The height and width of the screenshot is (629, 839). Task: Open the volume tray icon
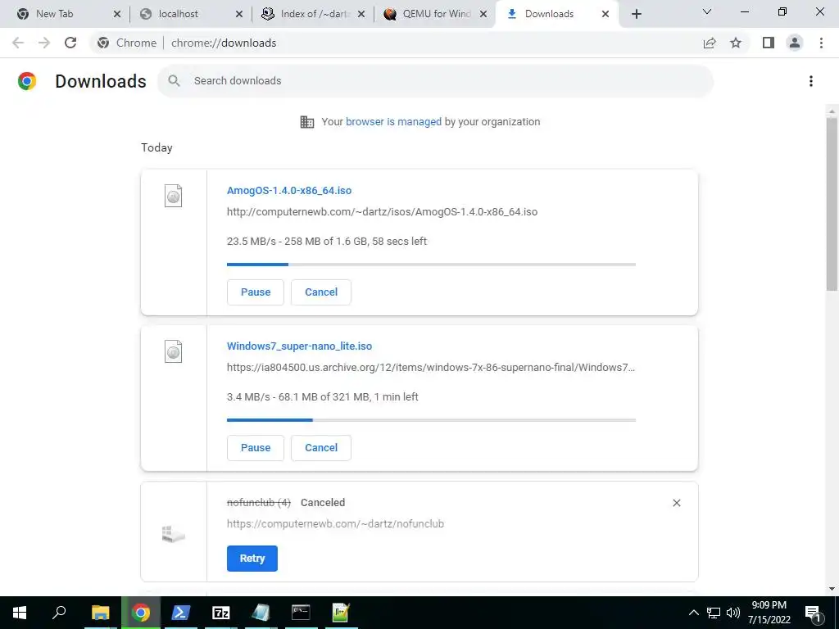[x=733, y=613]
